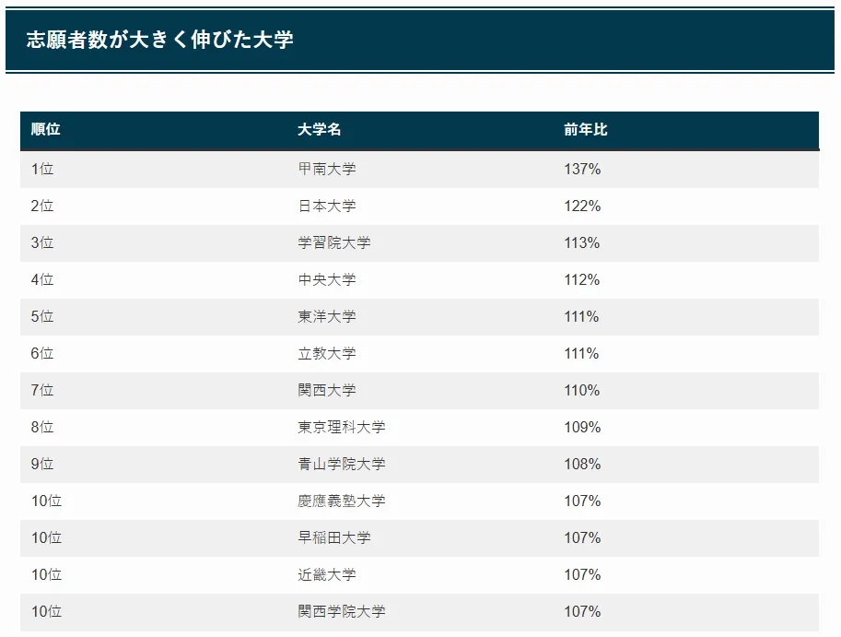Screen dimensions: 841x637
Task: Click on 関西大学 name cell
Action: pos(327,390)
